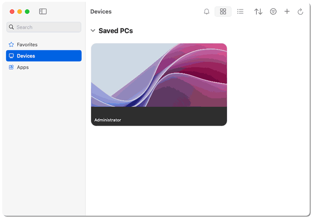Switch to grid view layout
This screenshot has width=312, height=218.
223,12
